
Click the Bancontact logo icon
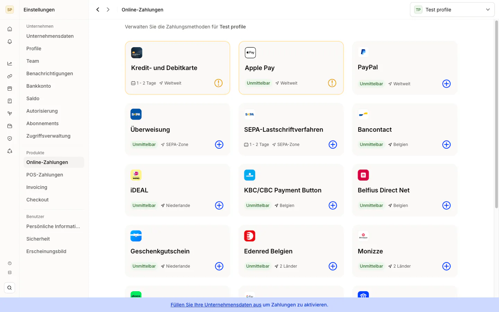[x=363, y=114]
